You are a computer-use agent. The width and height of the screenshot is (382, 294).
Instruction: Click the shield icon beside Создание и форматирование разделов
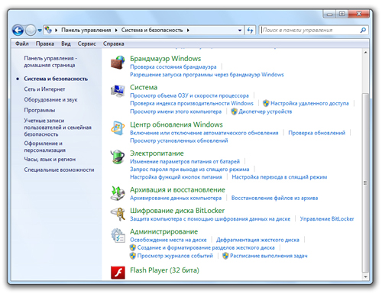133,247
